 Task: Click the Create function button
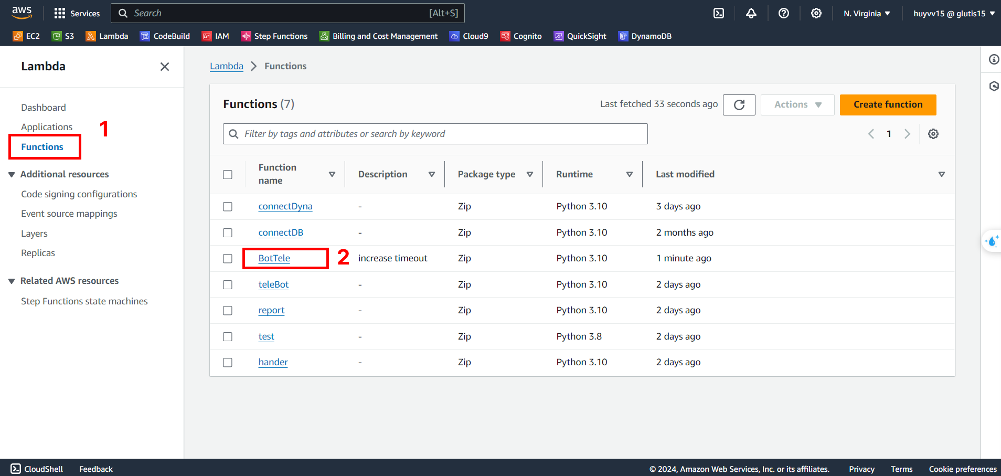pyautogui.click(x=888, y=105)
